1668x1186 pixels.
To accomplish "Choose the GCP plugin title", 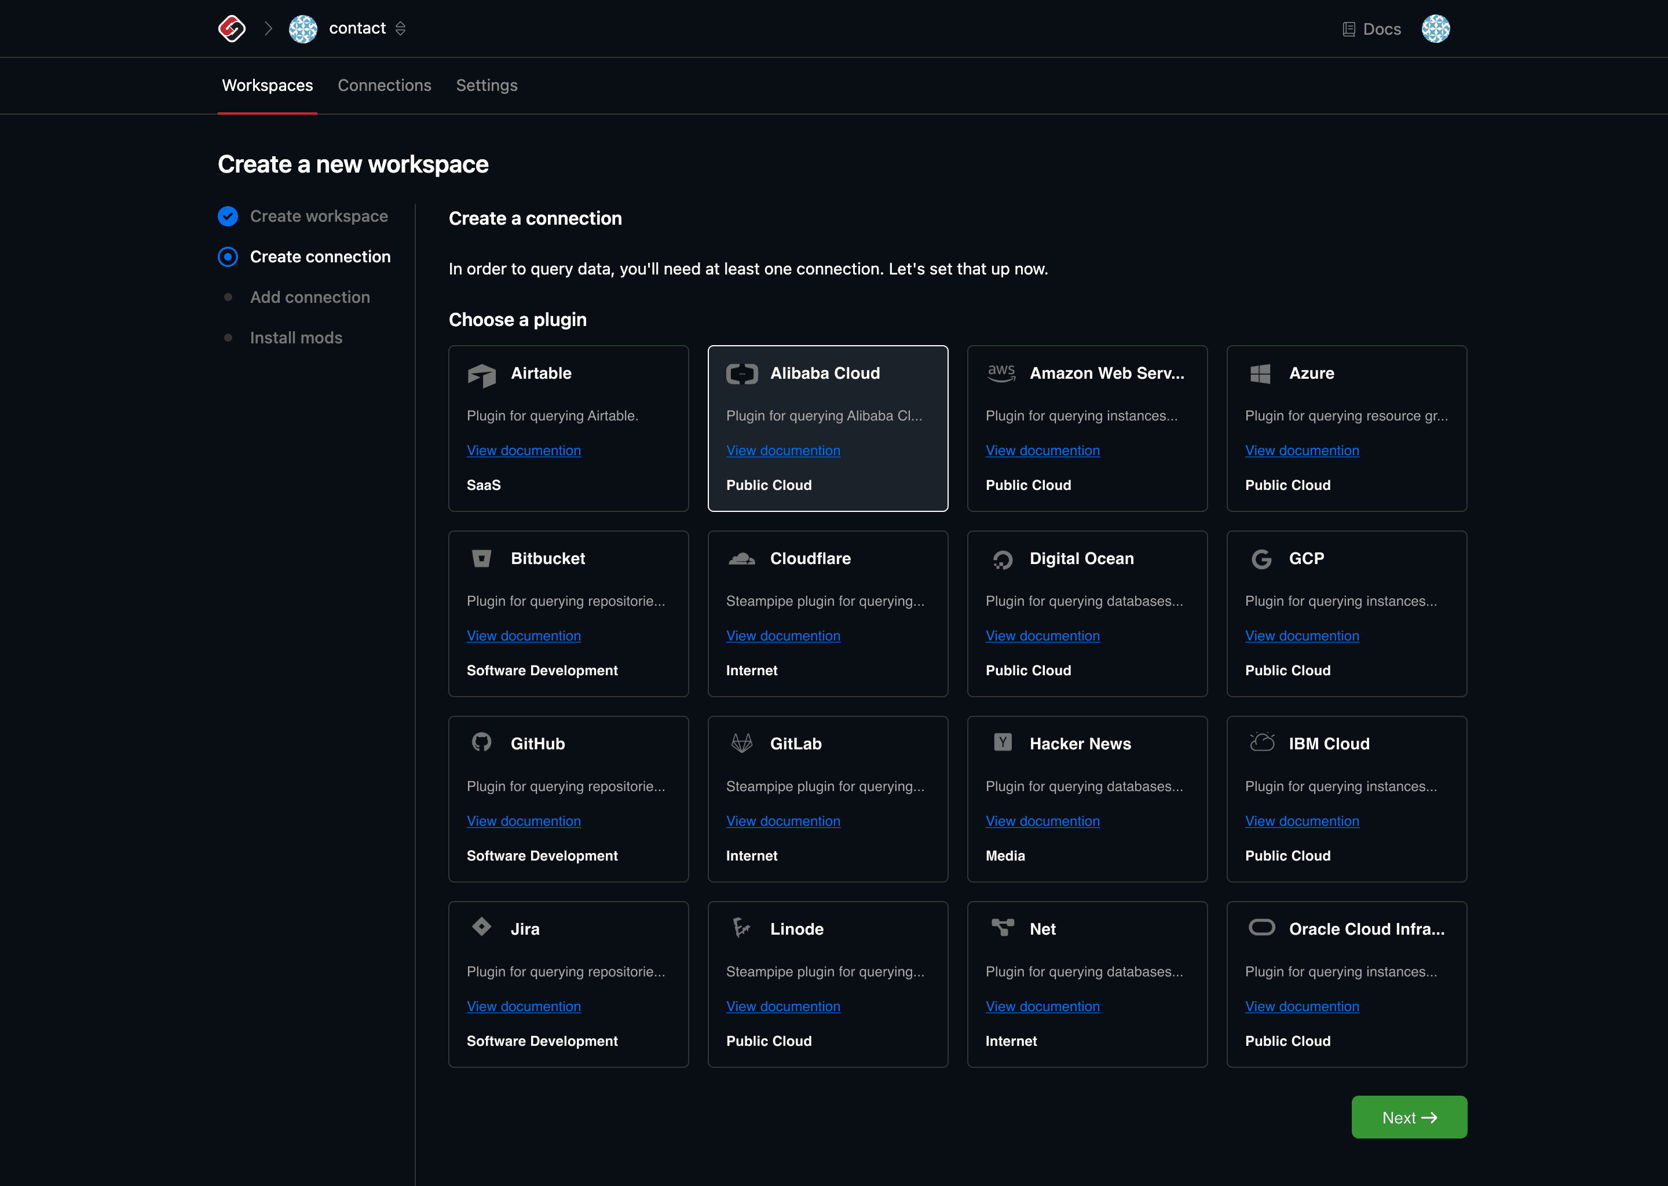I will click(x=1306, y=559).
